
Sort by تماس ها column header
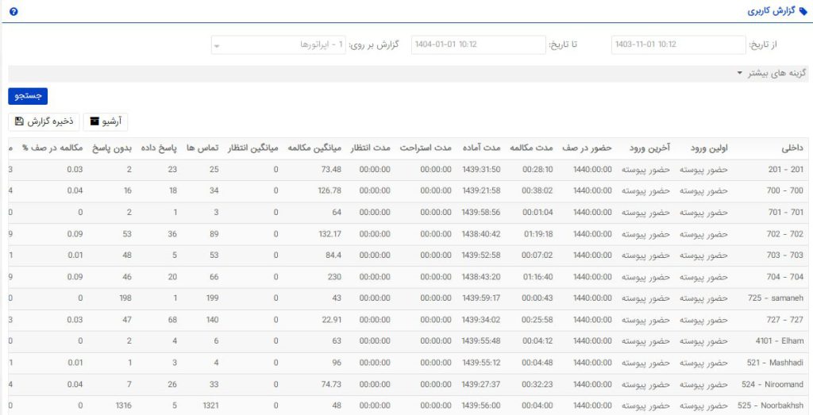pyautogui.click(x=202, y=148)
